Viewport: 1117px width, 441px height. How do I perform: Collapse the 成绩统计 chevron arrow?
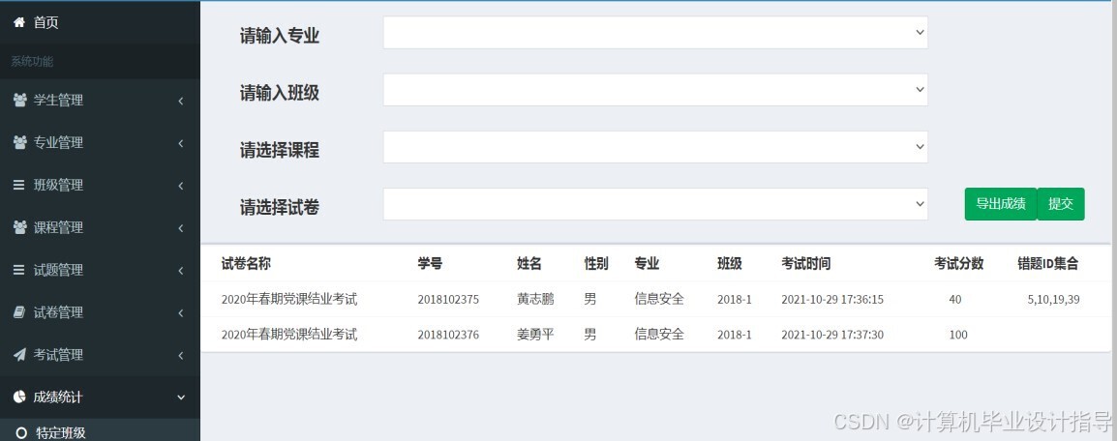(181, 397)
